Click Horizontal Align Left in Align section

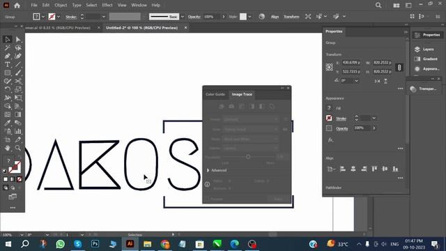click(x=343, y=169)
